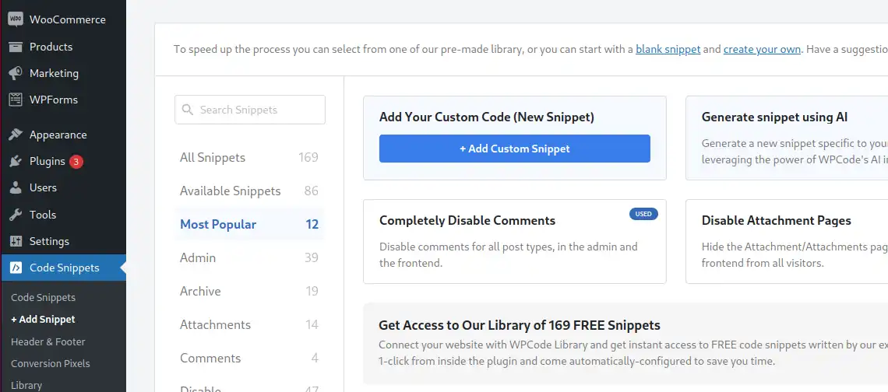Filter snippets by Archive category
This screenshot has width=888, height=392.
click(x=249, y=291)
